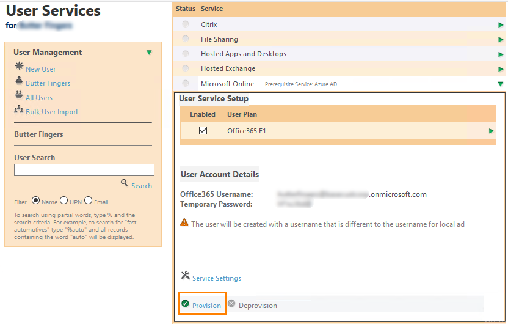Open the All Users link
The image size is (508, 324).
[39, 98]
